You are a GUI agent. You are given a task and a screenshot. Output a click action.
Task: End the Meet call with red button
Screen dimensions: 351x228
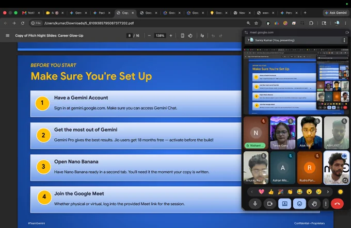click(337, 204)
